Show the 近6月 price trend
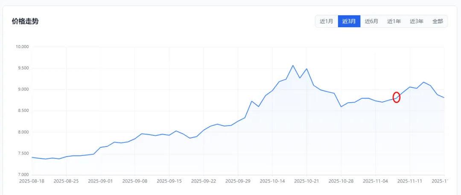This screenshot has height=195, width=461. tap(371, 21)
